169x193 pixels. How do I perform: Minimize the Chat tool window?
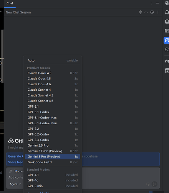pos(157,3)
